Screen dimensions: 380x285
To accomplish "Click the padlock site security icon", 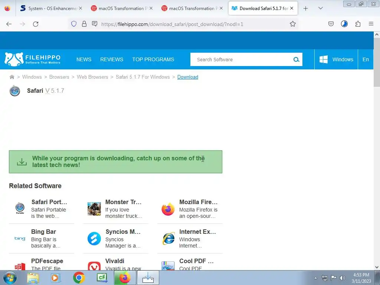I will [84, 24].
